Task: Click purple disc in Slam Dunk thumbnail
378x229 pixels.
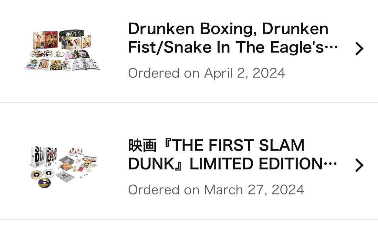Action: click(x=44, y=183)
